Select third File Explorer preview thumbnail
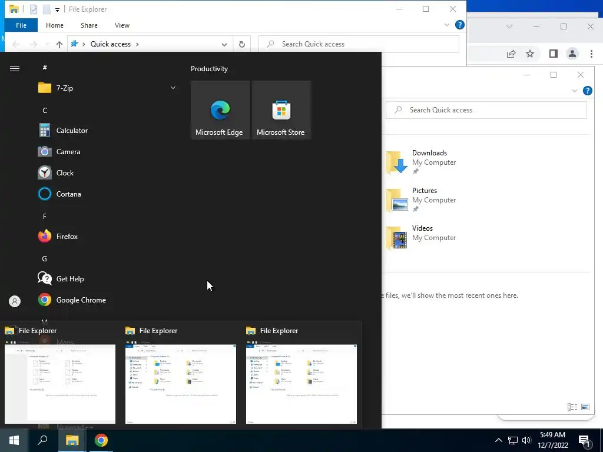The image size is (603, 452). 301,384
